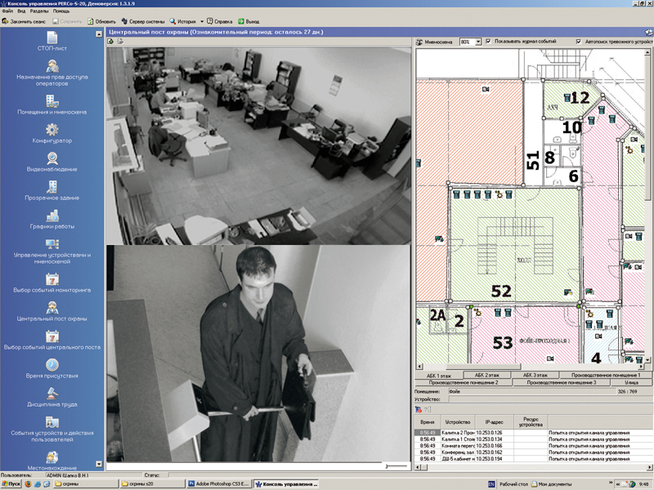Click the camera icon in the orange-hatched room
Viewport: 654px width, 490px height.
[x=486, y=89]
